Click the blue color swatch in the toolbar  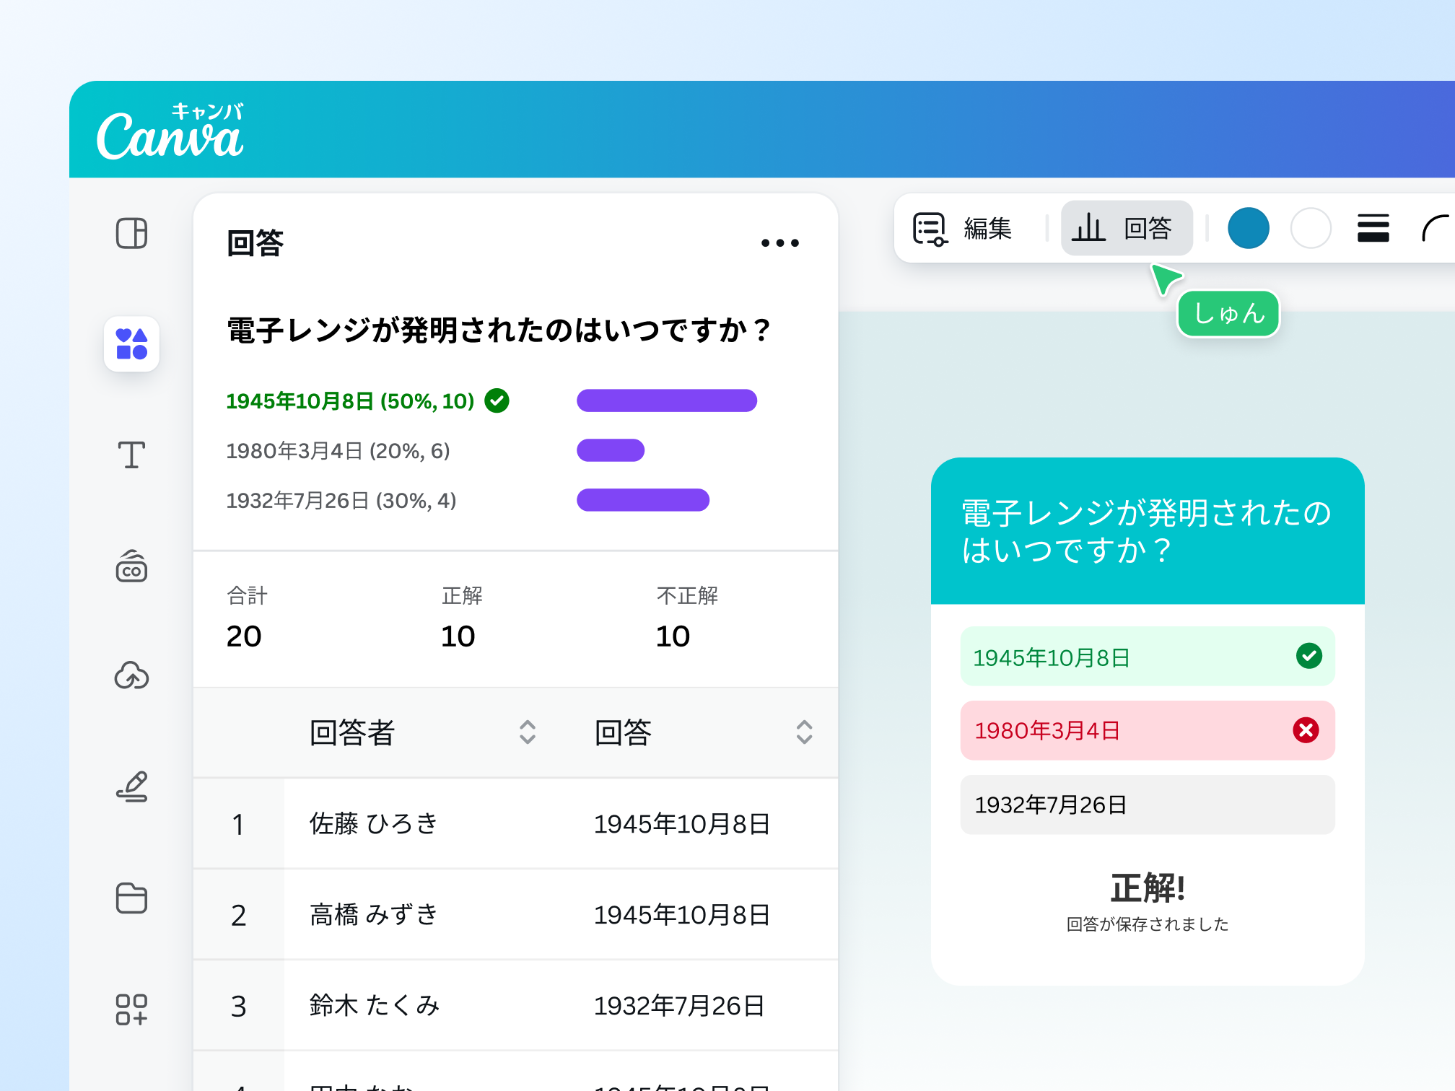tap(1249, 228)
